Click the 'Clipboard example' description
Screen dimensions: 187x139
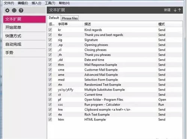pos(107,110)
